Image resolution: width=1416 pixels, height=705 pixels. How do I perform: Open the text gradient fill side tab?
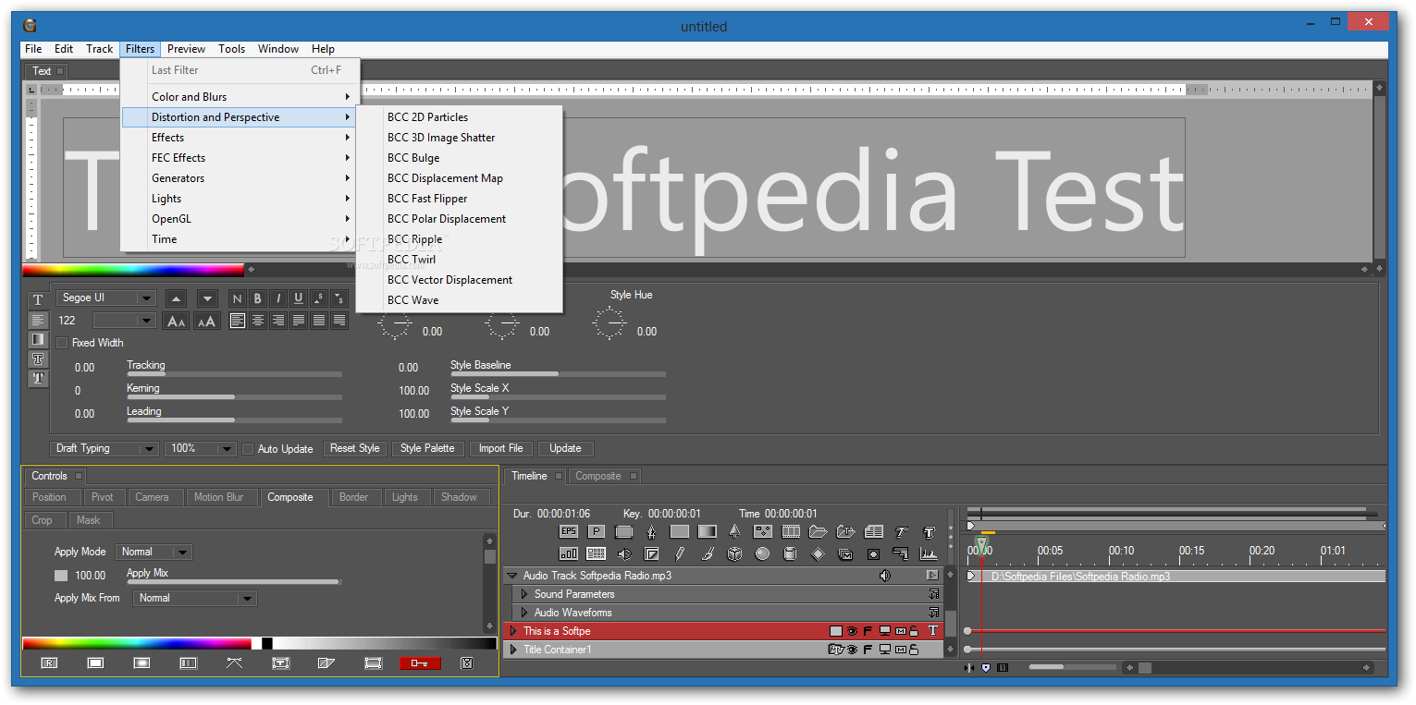[38, 339]
